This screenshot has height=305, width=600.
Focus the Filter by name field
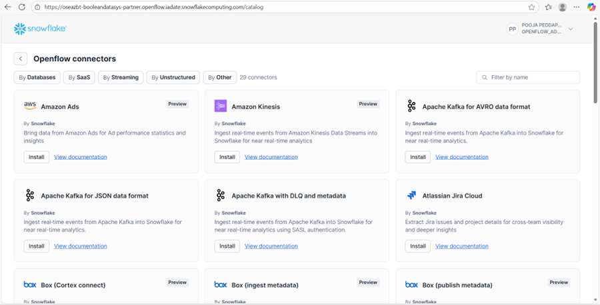click(532, 77)
